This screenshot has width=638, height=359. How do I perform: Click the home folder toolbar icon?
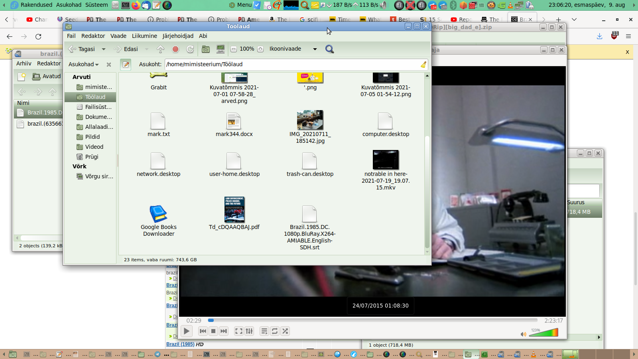(206, 49)
